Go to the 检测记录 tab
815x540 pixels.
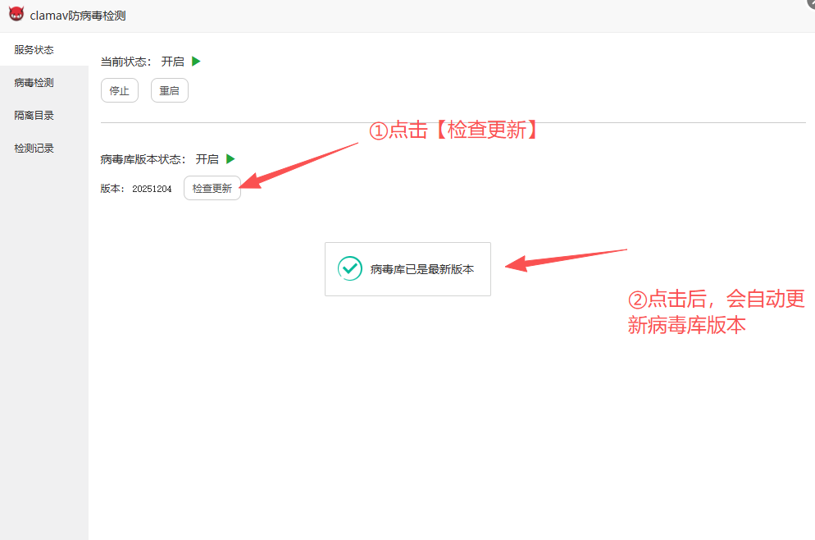point(34,149)
